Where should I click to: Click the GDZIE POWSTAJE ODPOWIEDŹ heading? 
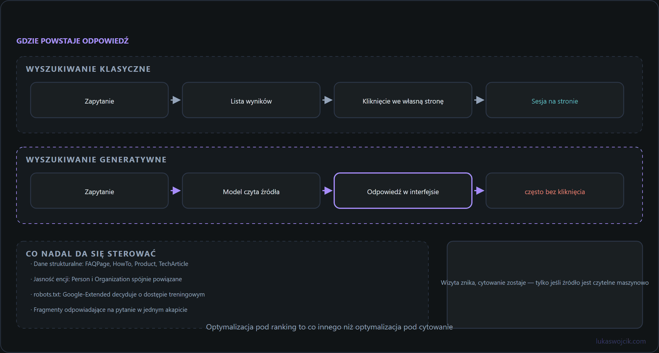[x=73, y=41]
